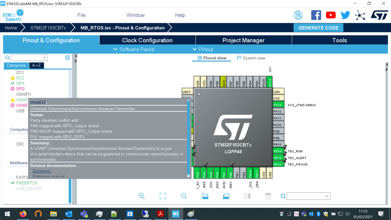Viewport: 391px width, 220px height.
Task: Click pin PA14 on chip top
Action: point(269,82)
